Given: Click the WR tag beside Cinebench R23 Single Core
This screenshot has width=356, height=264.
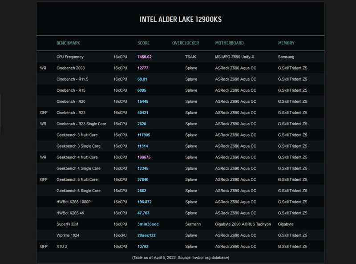Looking at the screenshot, I should pos(43,124).
